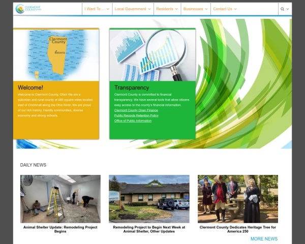Open Remodeling Project to Begin Next Week article
Image resolution: width=305 pixels, height=244 pixels.
point(149,229)
